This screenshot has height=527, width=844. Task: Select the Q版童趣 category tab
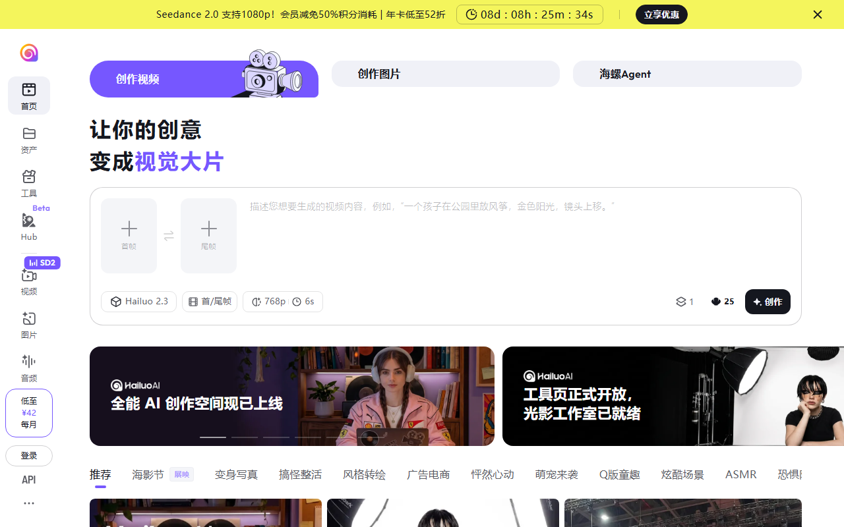pyautogui.click(x=620, y=474)
